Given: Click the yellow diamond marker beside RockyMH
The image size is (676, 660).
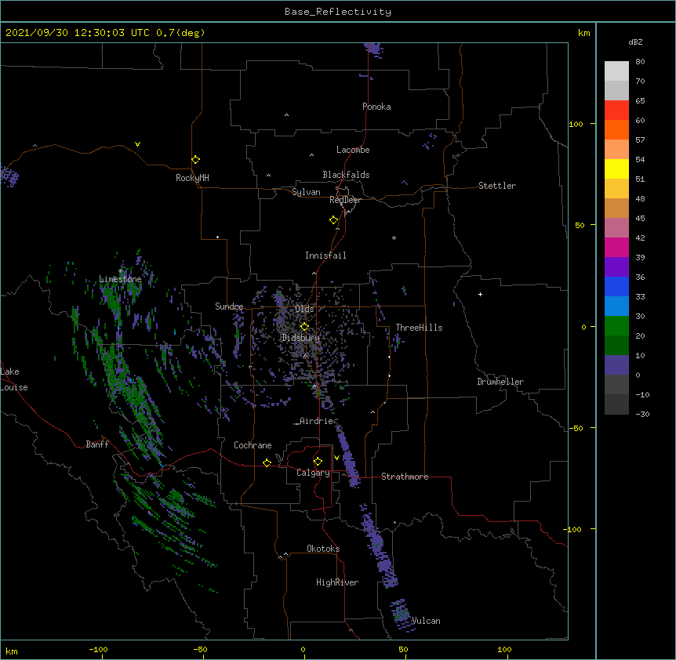Looking at the screenshot, I should 195,160.
